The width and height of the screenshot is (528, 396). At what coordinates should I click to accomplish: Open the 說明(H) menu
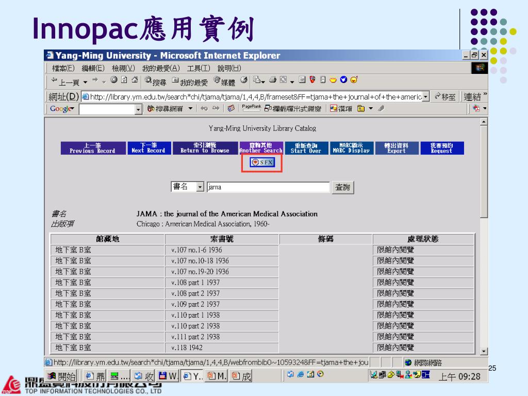click(229, 69)
